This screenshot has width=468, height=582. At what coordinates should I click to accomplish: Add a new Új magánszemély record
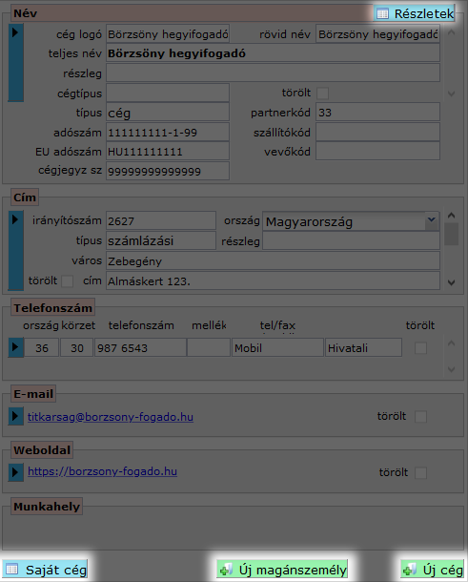(x=282, y=570)
